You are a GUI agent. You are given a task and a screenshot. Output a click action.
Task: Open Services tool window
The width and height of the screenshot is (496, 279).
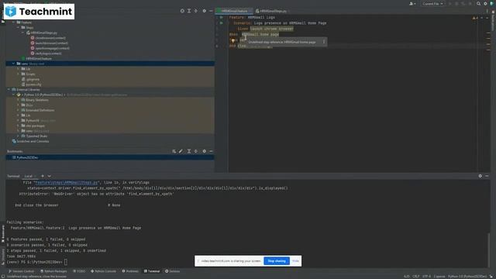(x=172, y=271)
